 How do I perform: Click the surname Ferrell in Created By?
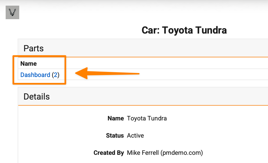[150, 153]
